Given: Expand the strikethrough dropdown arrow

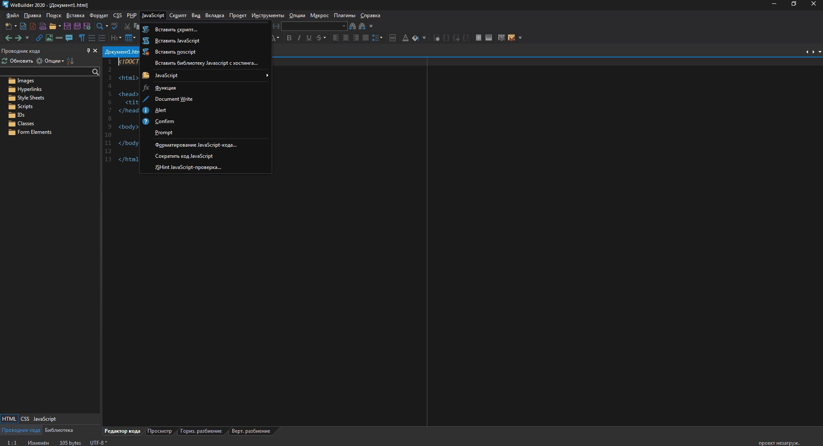Looking at the screenshot, I should point(324,38).
